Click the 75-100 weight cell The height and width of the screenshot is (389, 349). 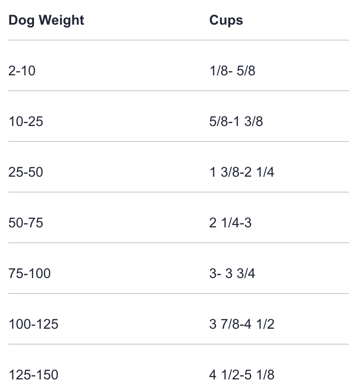click(x=29, y=274)
